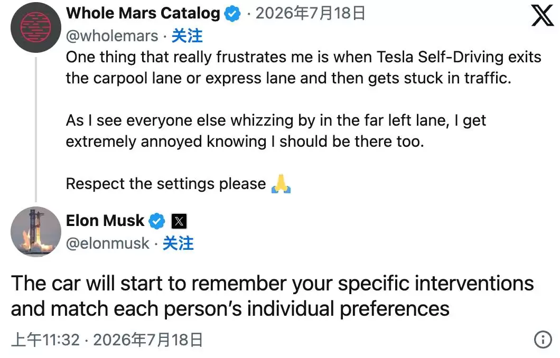The width and height of the screenshot is (560, 358).
Task: Click Whole Mars Catalog's verified badge
Action: tap(232, 14)
